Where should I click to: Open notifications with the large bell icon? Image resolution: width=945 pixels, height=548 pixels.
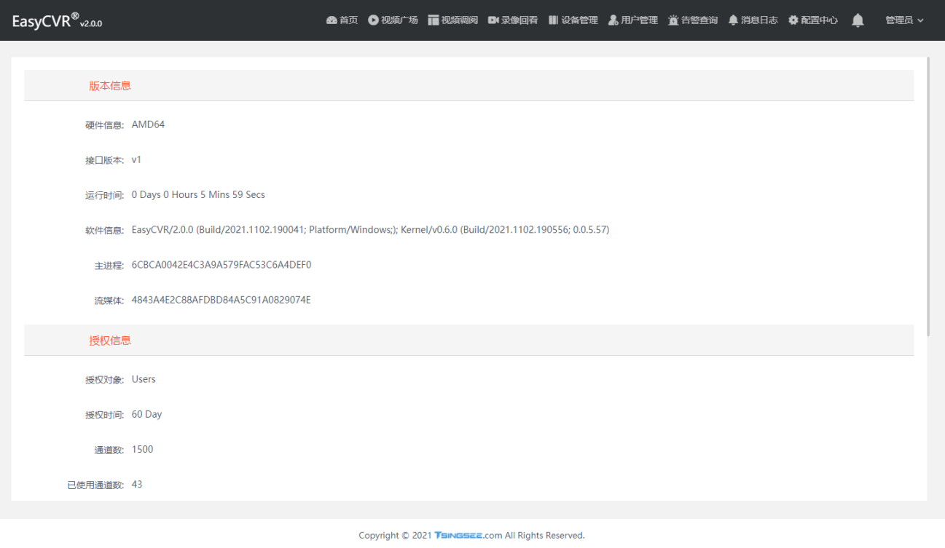point(858,20)
